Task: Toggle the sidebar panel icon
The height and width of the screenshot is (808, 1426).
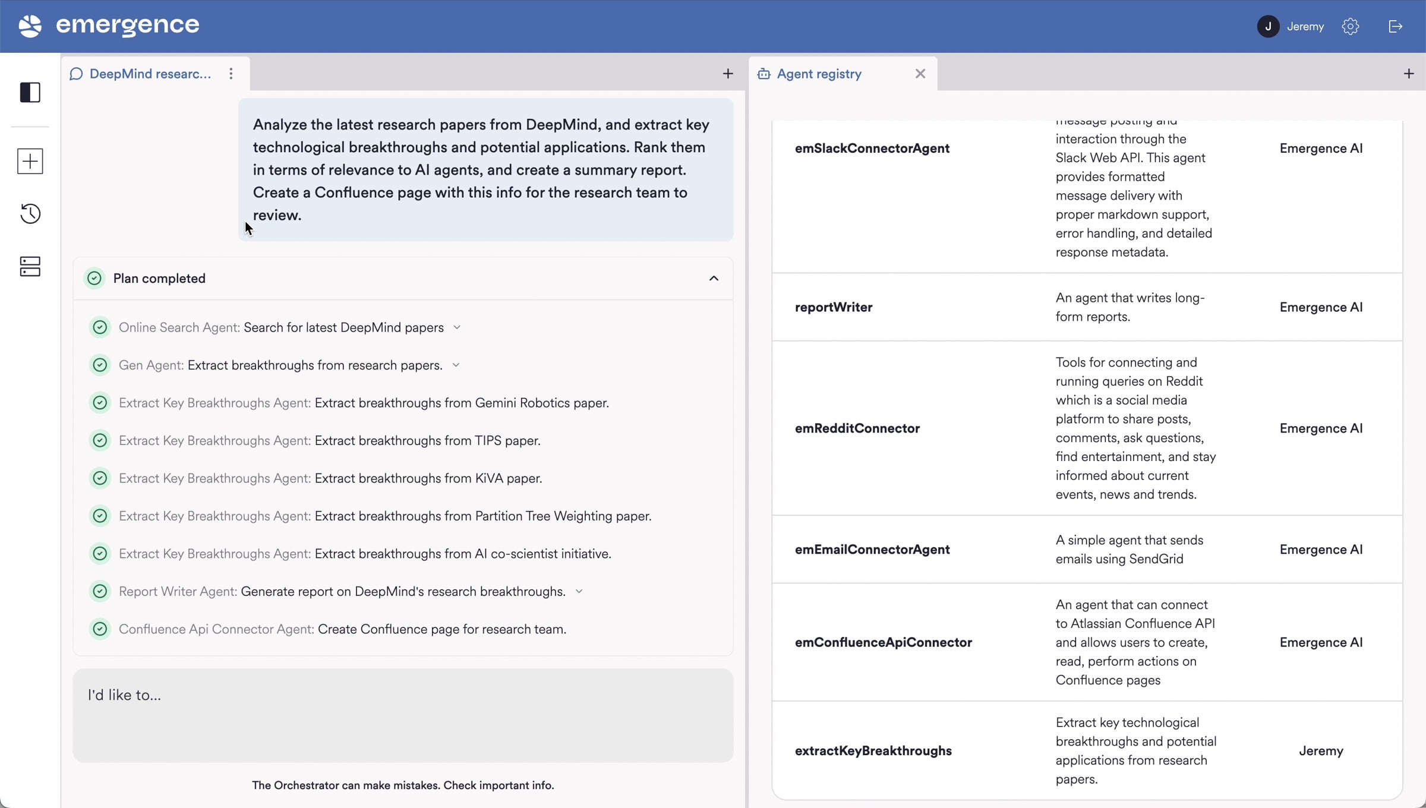Action: click(x=30, y=92)
